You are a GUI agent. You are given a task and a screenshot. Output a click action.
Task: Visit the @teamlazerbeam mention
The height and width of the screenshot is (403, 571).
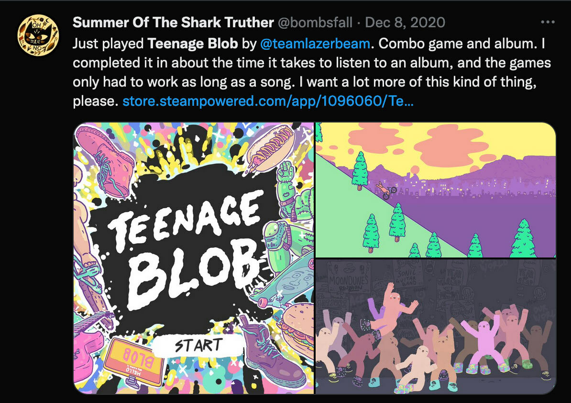[315, 44]
